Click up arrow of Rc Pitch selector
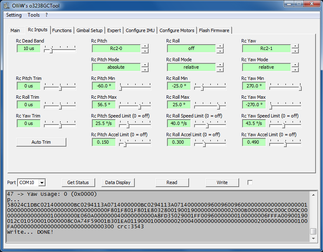 pyautogui.click(x=145, y=46)
